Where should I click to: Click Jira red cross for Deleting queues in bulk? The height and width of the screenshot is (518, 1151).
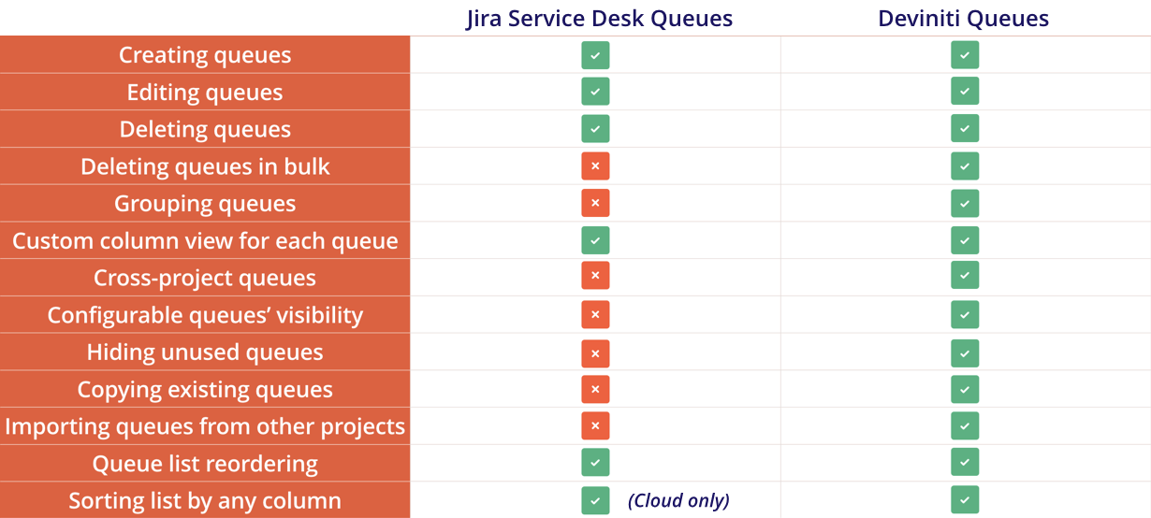pos(595,166)
